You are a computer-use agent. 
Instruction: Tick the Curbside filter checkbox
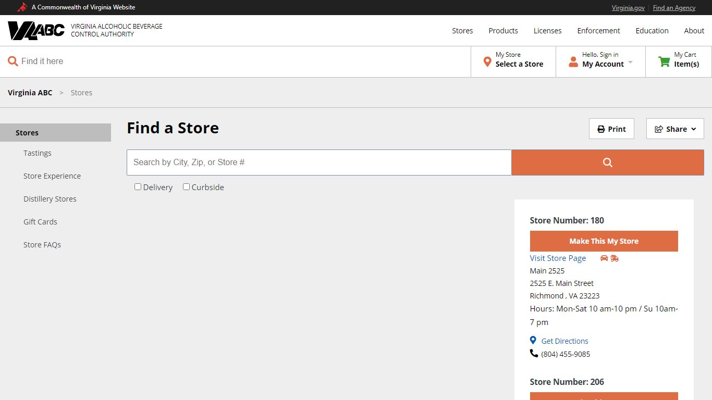pos(186,186)
